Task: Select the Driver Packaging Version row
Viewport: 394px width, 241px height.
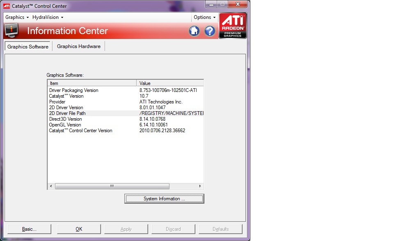Action: (126, 90)
